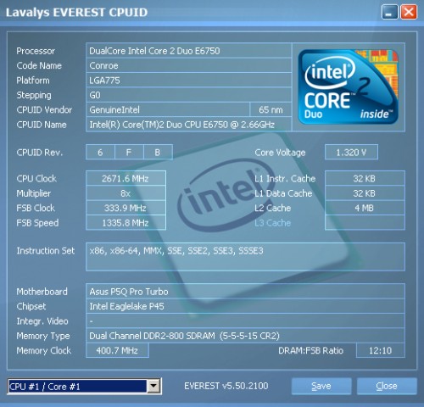Click the Memory Type label
Image resolution: width=424 pixels, height=407 pixels.
click(43, 336)
